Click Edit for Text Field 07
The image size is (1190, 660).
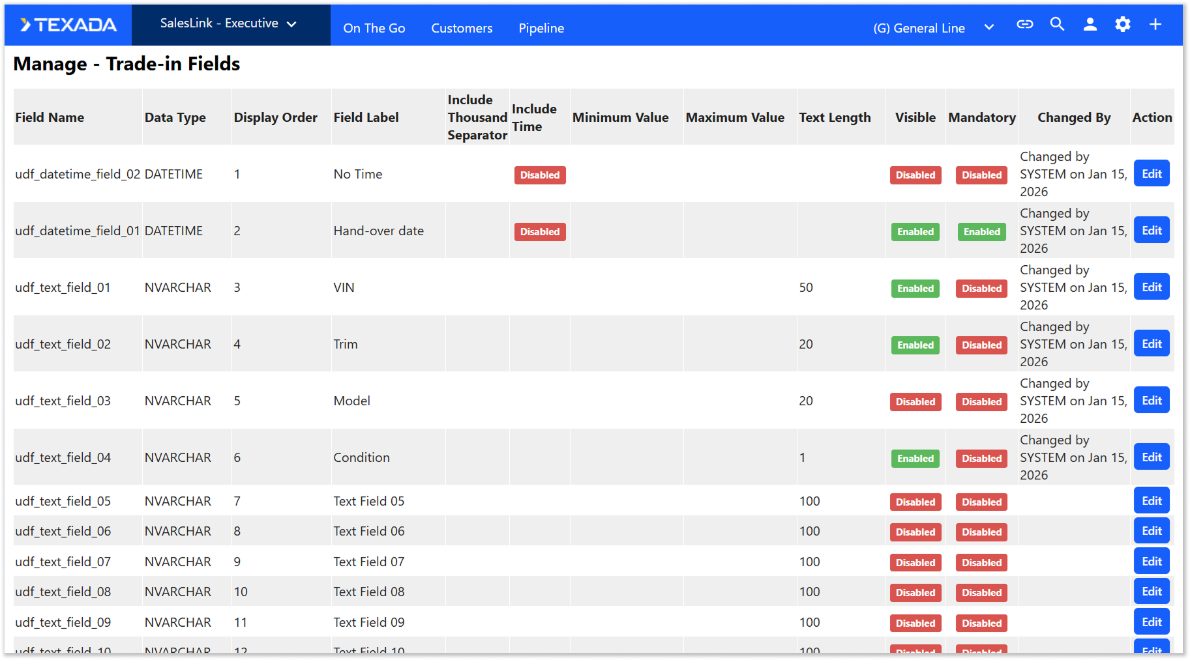[x=1151, y=562]
